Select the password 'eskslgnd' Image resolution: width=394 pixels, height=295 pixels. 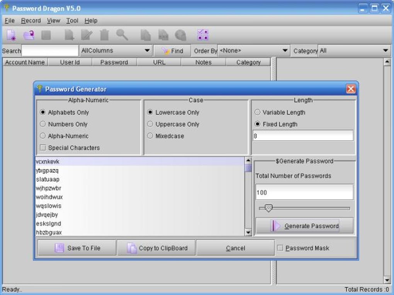pyautogui.click(x=140, y=224)
